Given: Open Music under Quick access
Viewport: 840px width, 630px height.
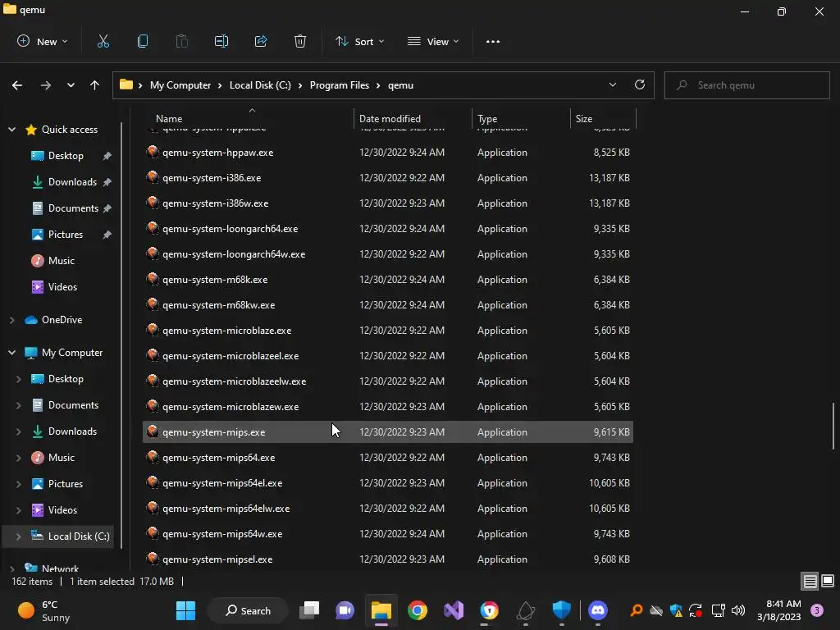Looking at the screenshot, I should point(61,261).
